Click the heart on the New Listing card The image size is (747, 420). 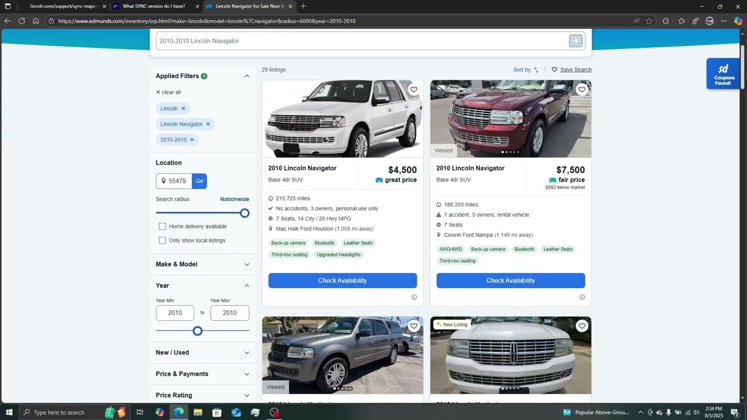(x=582, y=326)
